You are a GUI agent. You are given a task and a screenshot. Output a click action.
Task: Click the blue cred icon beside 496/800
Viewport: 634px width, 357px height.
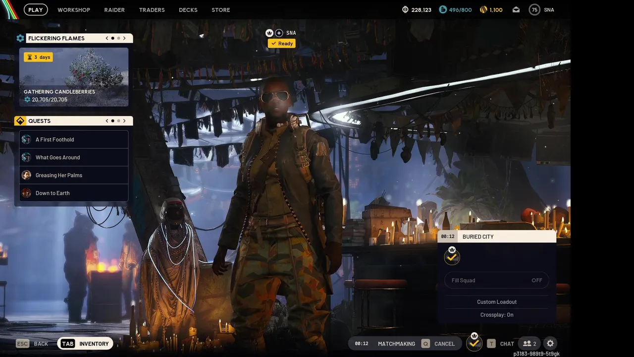[x=443, y=10]
